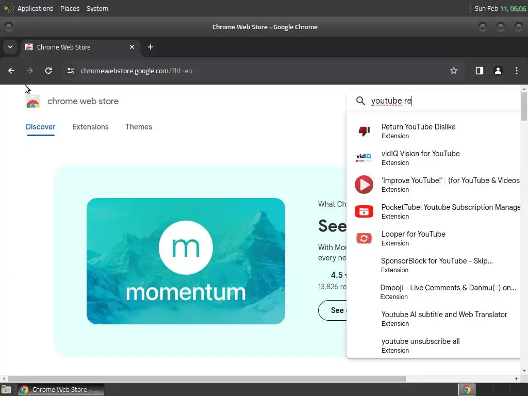The width and height of the screenshot is (528, 396).
Task: Click the vidIQ extension icon
Action: 364,158
